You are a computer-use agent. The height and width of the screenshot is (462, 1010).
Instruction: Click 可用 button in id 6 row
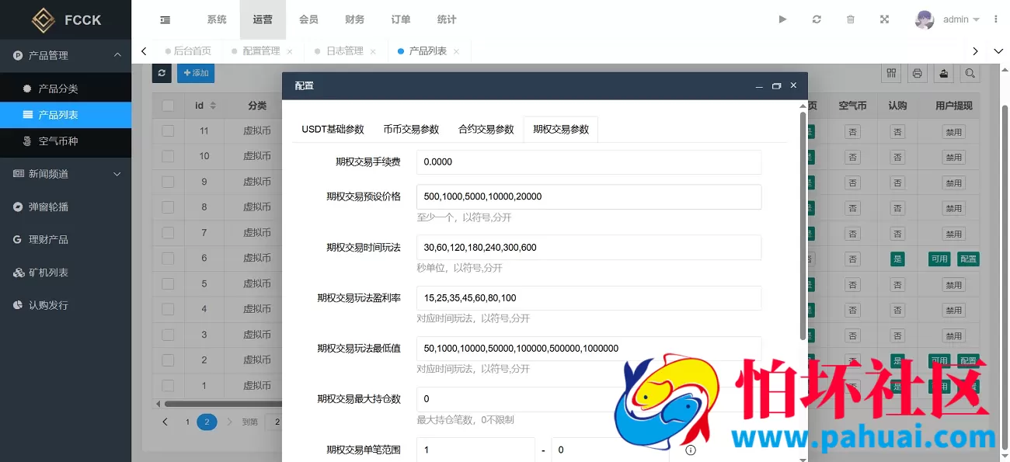[939, 259]
